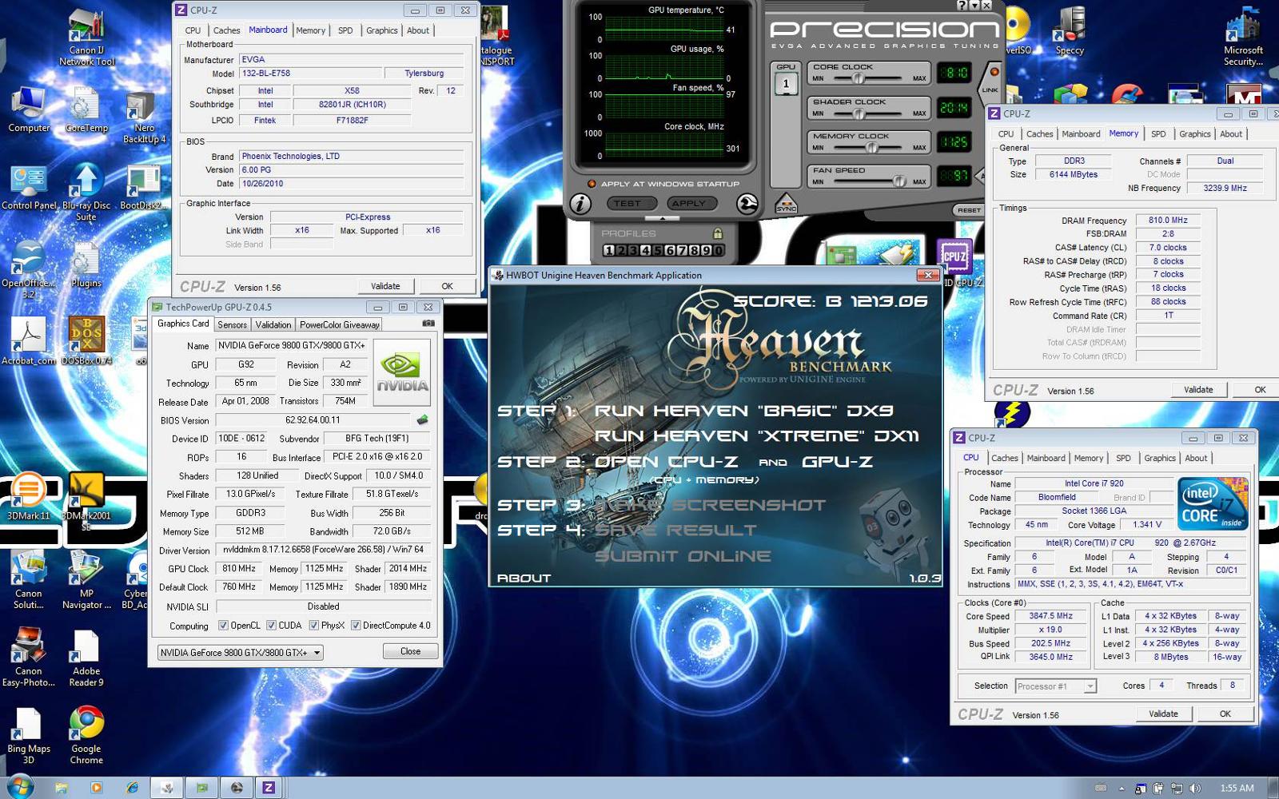This screenshot has width=1279, height=799.
Task: Launch Google Chrome from the desktop
Action: click(86, 735)
